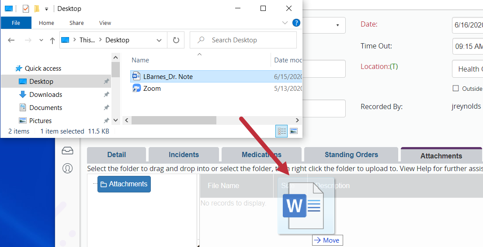Image resolution: width=483 pixels, height=247 pixels.
Task: Open address bar history dropdown
Action: [x=159, y=40]
